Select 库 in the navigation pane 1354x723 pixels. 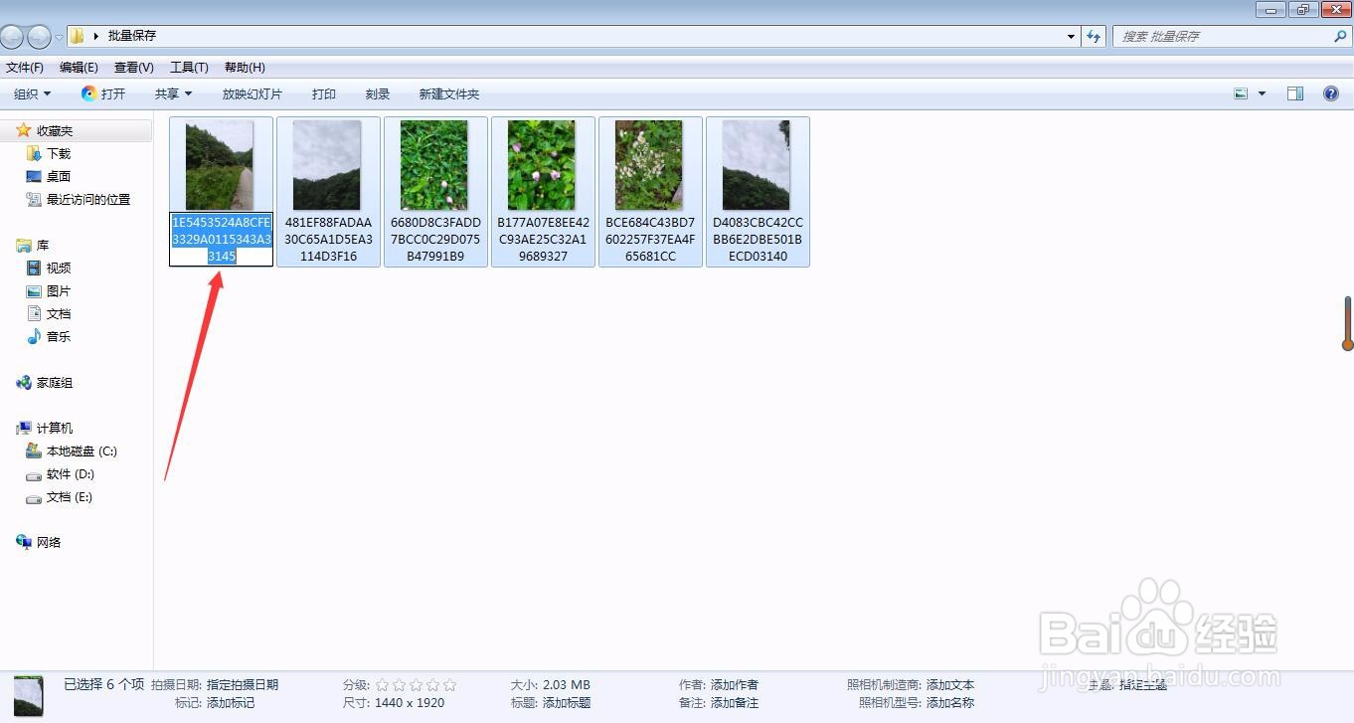pos(43,245)
